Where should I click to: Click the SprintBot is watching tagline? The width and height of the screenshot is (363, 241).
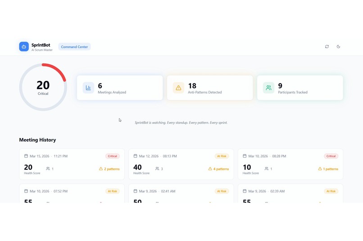[x=181, y=123]
